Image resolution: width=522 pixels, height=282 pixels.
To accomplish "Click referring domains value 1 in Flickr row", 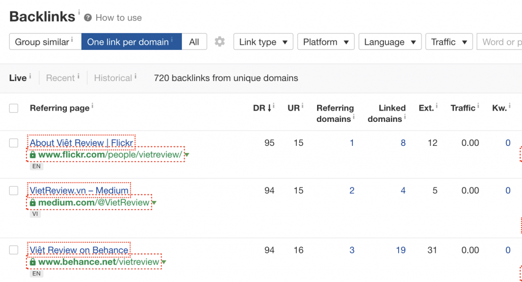I will 352,143.
